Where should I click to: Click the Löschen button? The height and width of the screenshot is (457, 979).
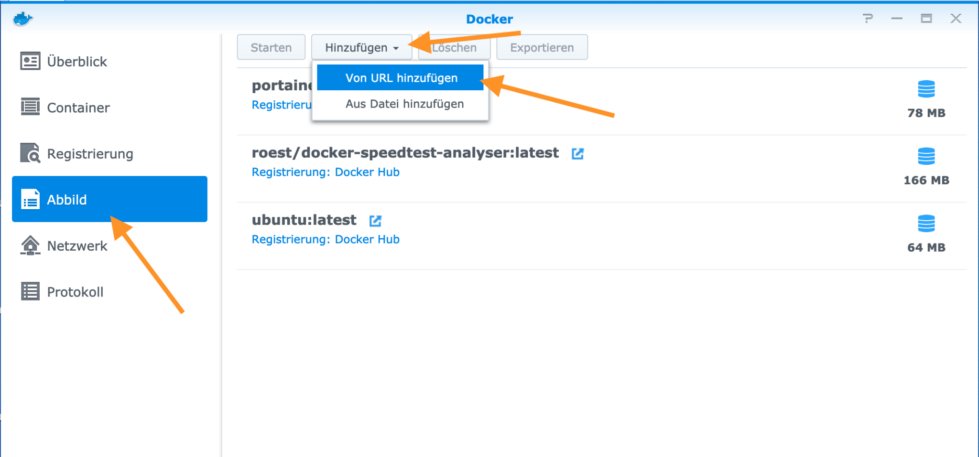click(x=454, y=47)
